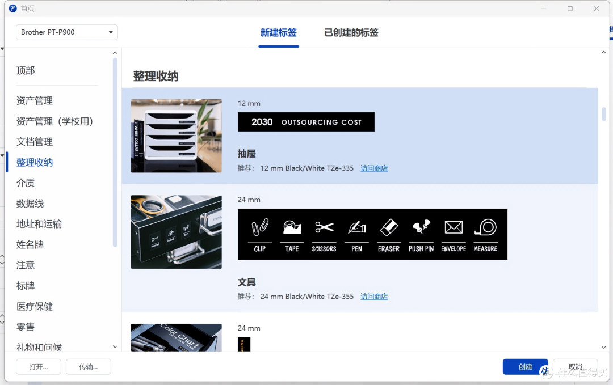Viewport: 613px width, 385px height.
Task: Select 整理收纳 category
Action: pyautogui.click(x=35, y=162)
